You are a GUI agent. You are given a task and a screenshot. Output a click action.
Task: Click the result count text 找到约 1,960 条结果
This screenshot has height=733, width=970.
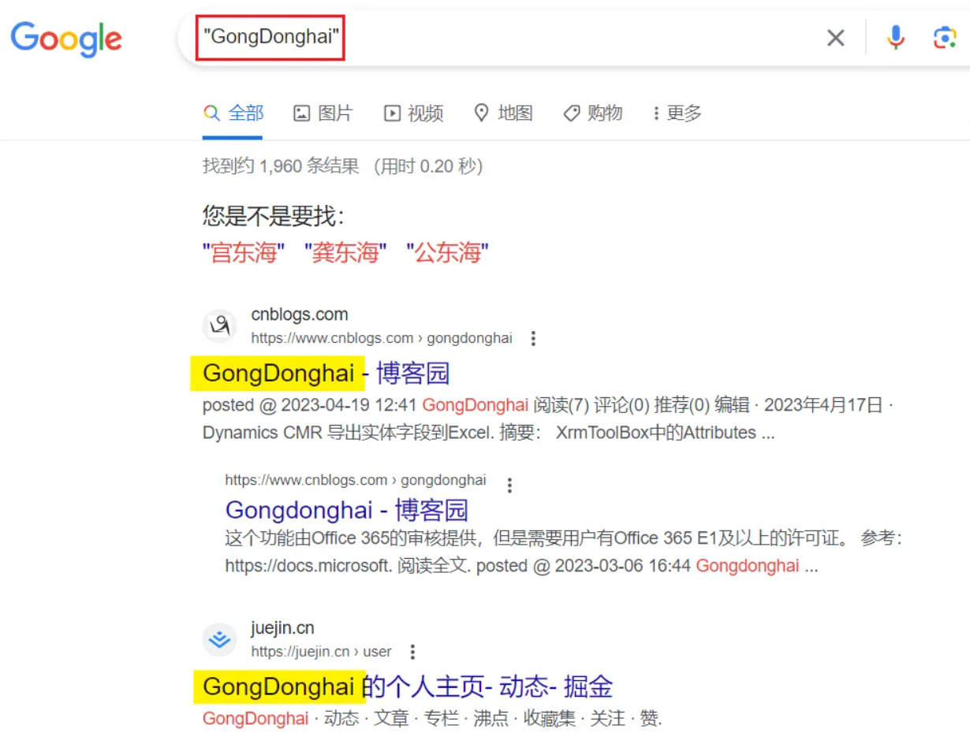pos(281,166)
